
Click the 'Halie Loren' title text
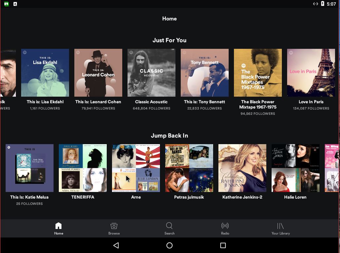(295, 197)
